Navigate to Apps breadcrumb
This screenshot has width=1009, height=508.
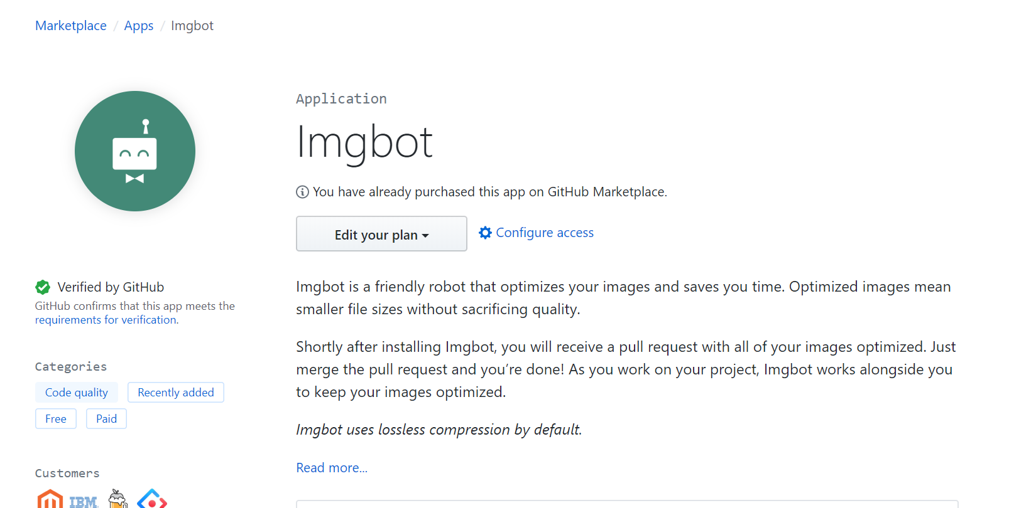click(139, 26)
